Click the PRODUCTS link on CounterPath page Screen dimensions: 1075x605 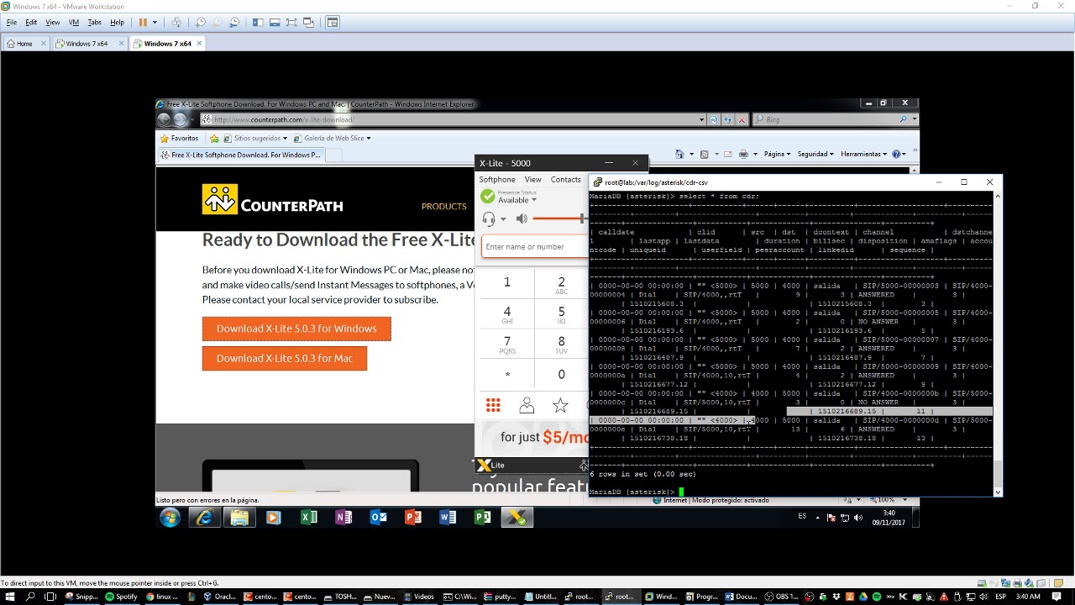click(x=443, y=207)
